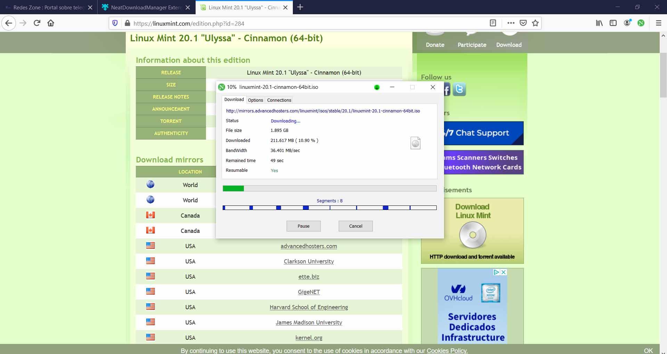
Task: Cancel the current download
Action: (x=355, y=226)
